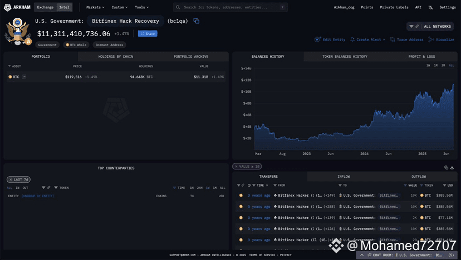Switch to HOLDINGS BY CHAIN tab
The height and width of the screenshot is (260, 461).
click(116, 57)
